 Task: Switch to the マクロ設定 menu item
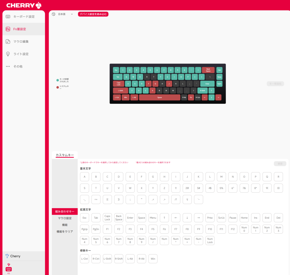65,218
